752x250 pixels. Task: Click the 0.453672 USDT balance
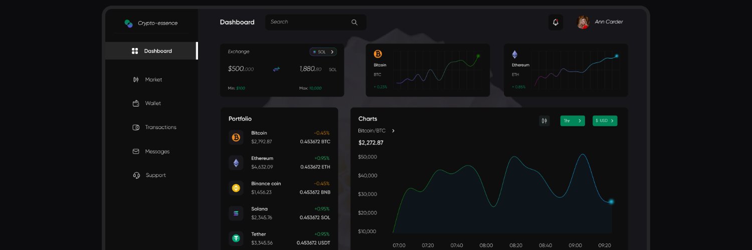click(313, 243)
